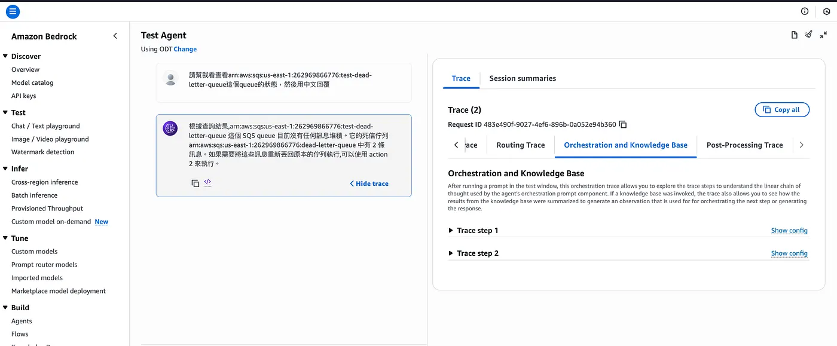The image size is (837, 346).
Task: Click the Copy all button
Action: click(x=782, y=110)
